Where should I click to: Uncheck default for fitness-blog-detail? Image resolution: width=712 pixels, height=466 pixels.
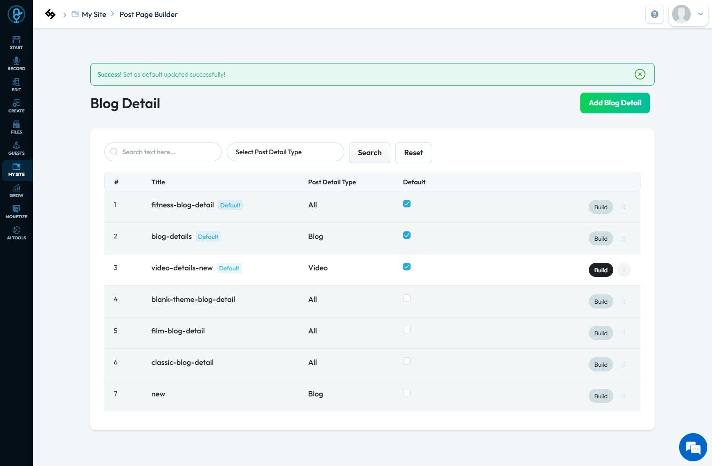pos(407,204)
